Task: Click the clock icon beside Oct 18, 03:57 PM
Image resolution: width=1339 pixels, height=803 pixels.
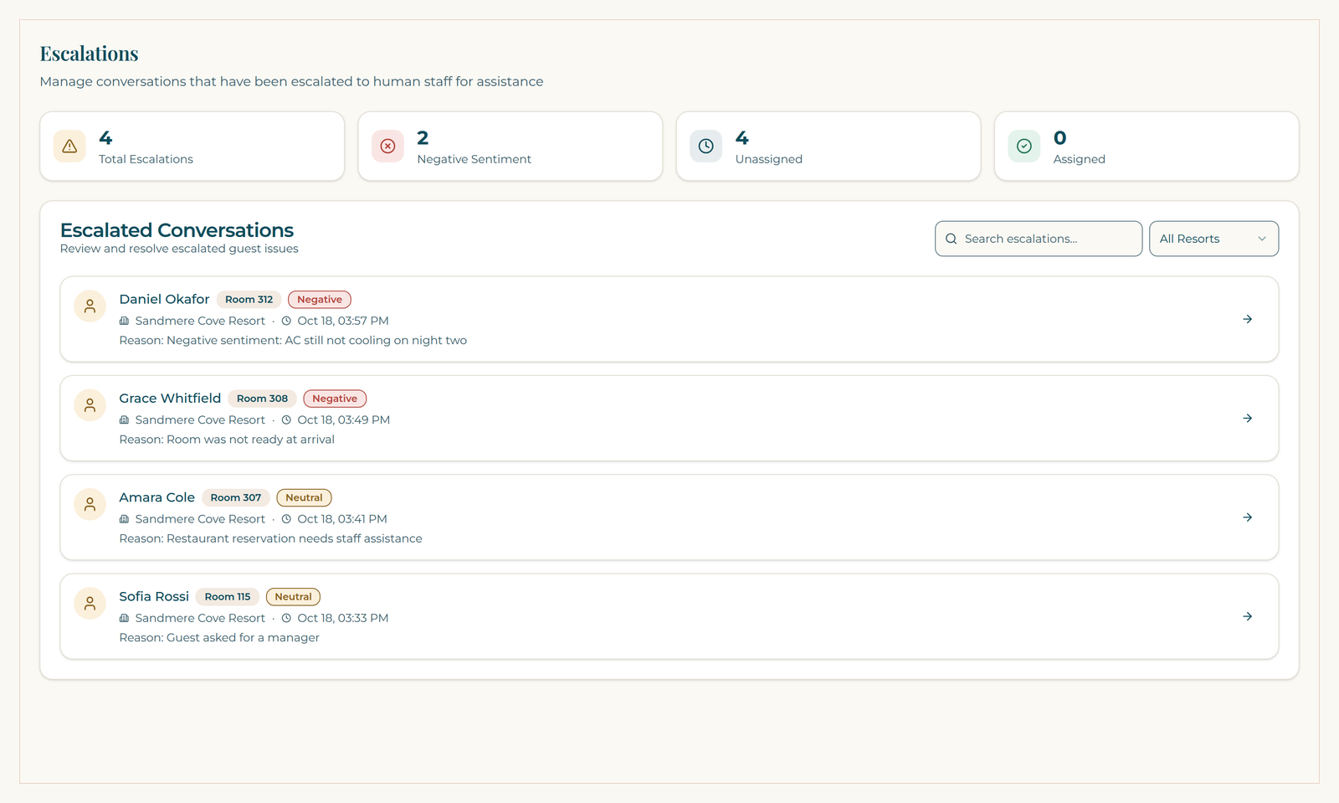Action: coord(286,321)
